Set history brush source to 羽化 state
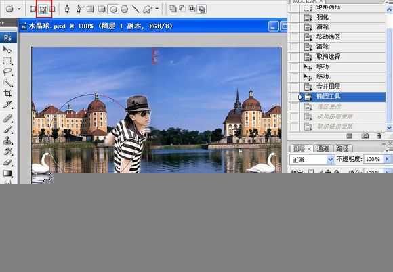Viewport: 393px width, 272px height. 294,18
